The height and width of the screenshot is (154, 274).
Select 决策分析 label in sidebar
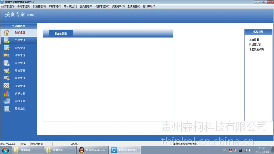click(20, 93)
